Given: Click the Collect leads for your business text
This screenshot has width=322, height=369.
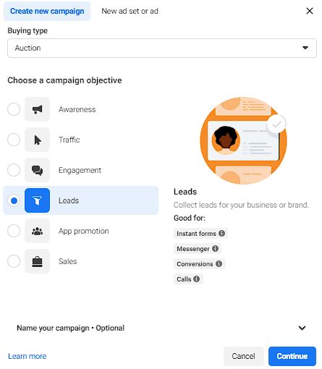Looking at the screenshot, I should (241, 205).
